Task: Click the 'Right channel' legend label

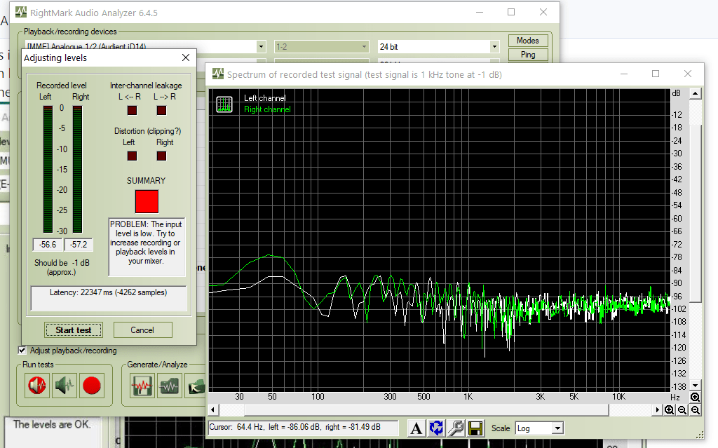Action: [x=267, y=109]
